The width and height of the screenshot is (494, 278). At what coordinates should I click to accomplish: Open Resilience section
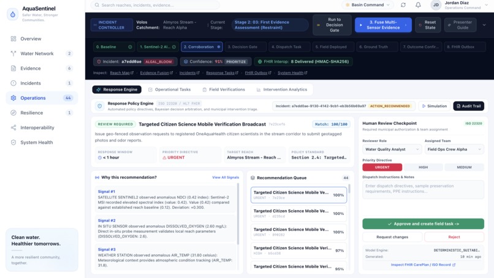(42, 113)
